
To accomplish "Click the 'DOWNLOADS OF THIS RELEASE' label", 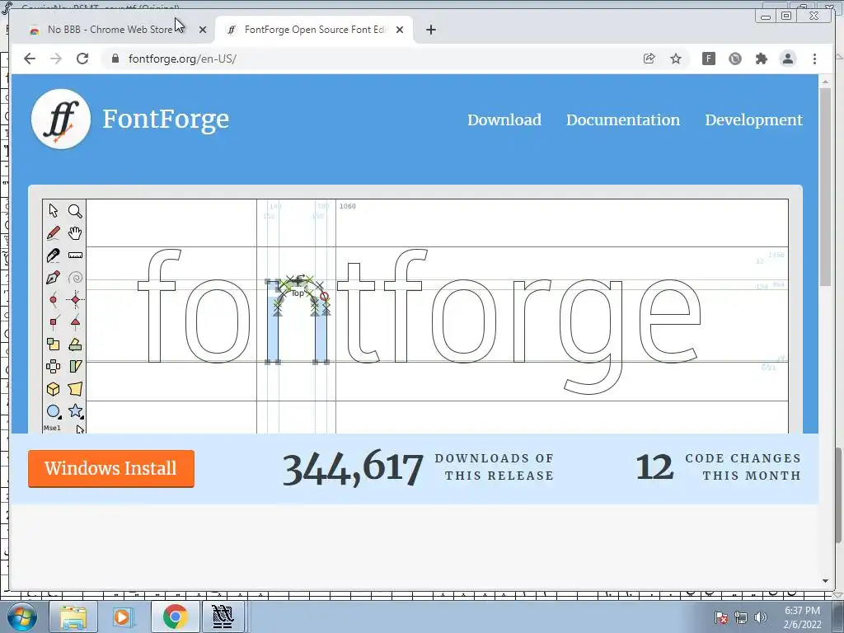I will click(x=495, y=467).
